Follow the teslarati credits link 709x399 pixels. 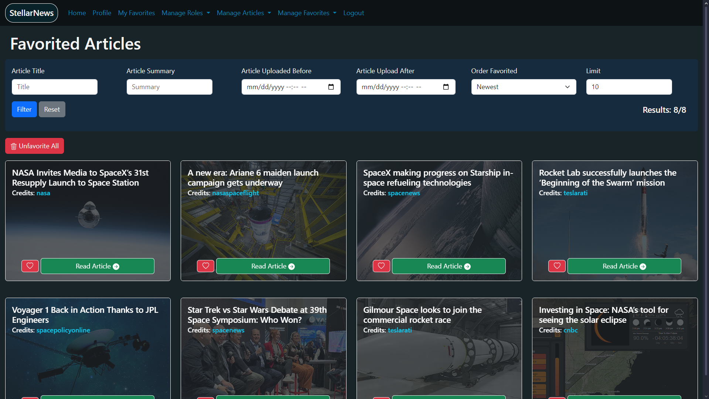(575, 193)
